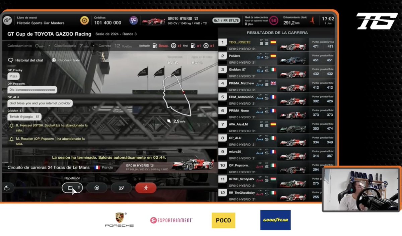Click the French flag next to Francia
Screen dimensions: 402x236
(97, 167)
